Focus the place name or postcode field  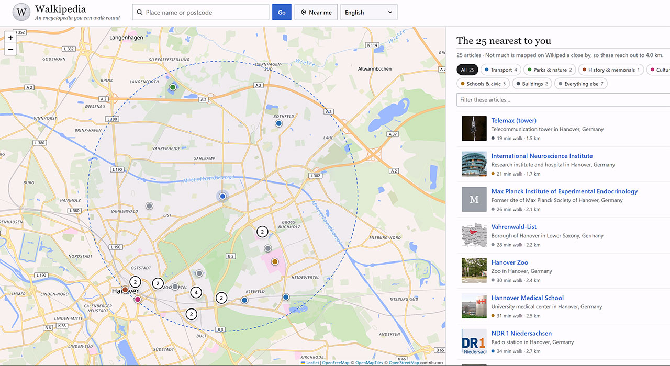(x=200, y=12)
